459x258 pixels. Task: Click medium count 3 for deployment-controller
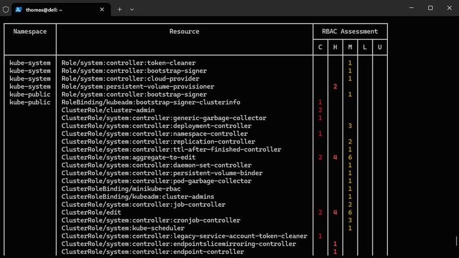350,126
